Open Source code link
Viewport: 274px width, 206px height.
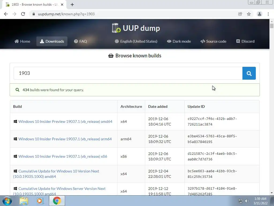coord(213,41)
